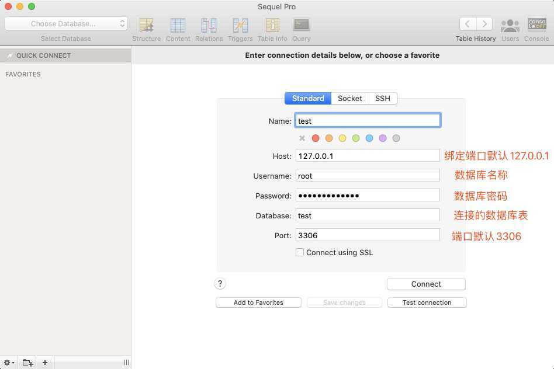Open the Triggers view
This screenshot has width=554, height=369.
[x=240, y=30]
